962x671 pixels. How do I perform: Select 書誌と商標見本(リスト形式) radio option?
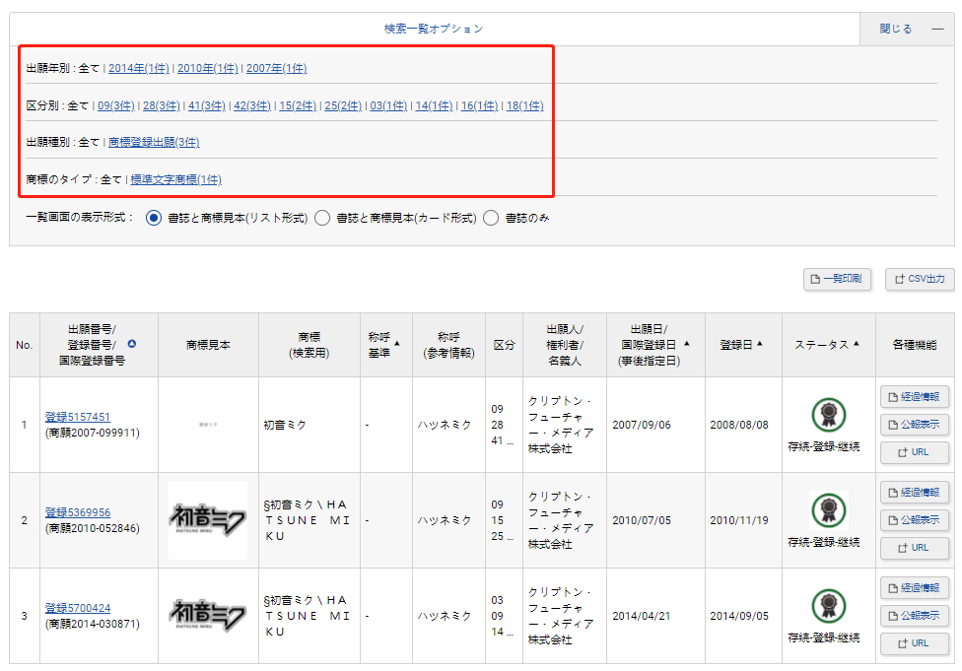154,218
